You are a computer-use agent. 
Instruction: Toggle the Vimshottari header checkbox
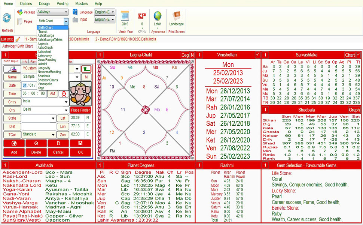(x=257, y=55)
